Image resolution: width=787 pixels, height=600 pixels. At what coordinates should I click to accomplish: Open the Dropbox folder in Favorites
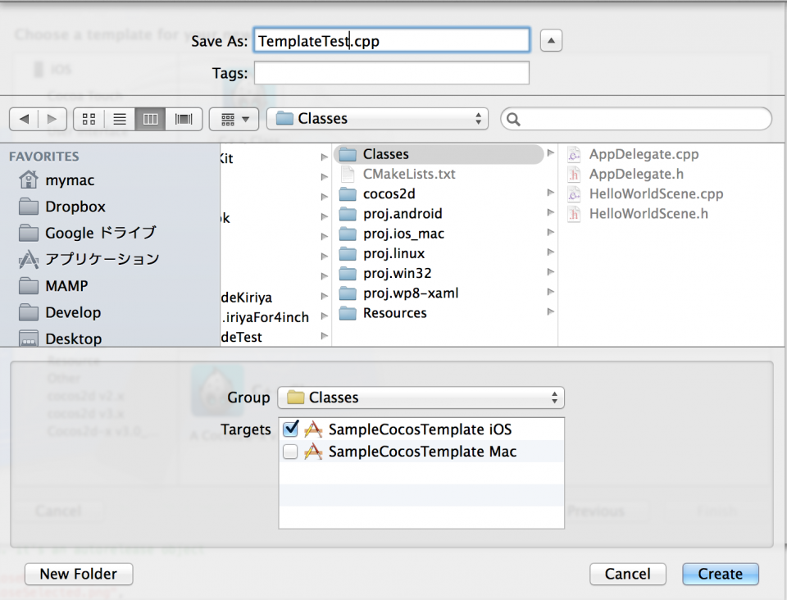tap(75, 207)
